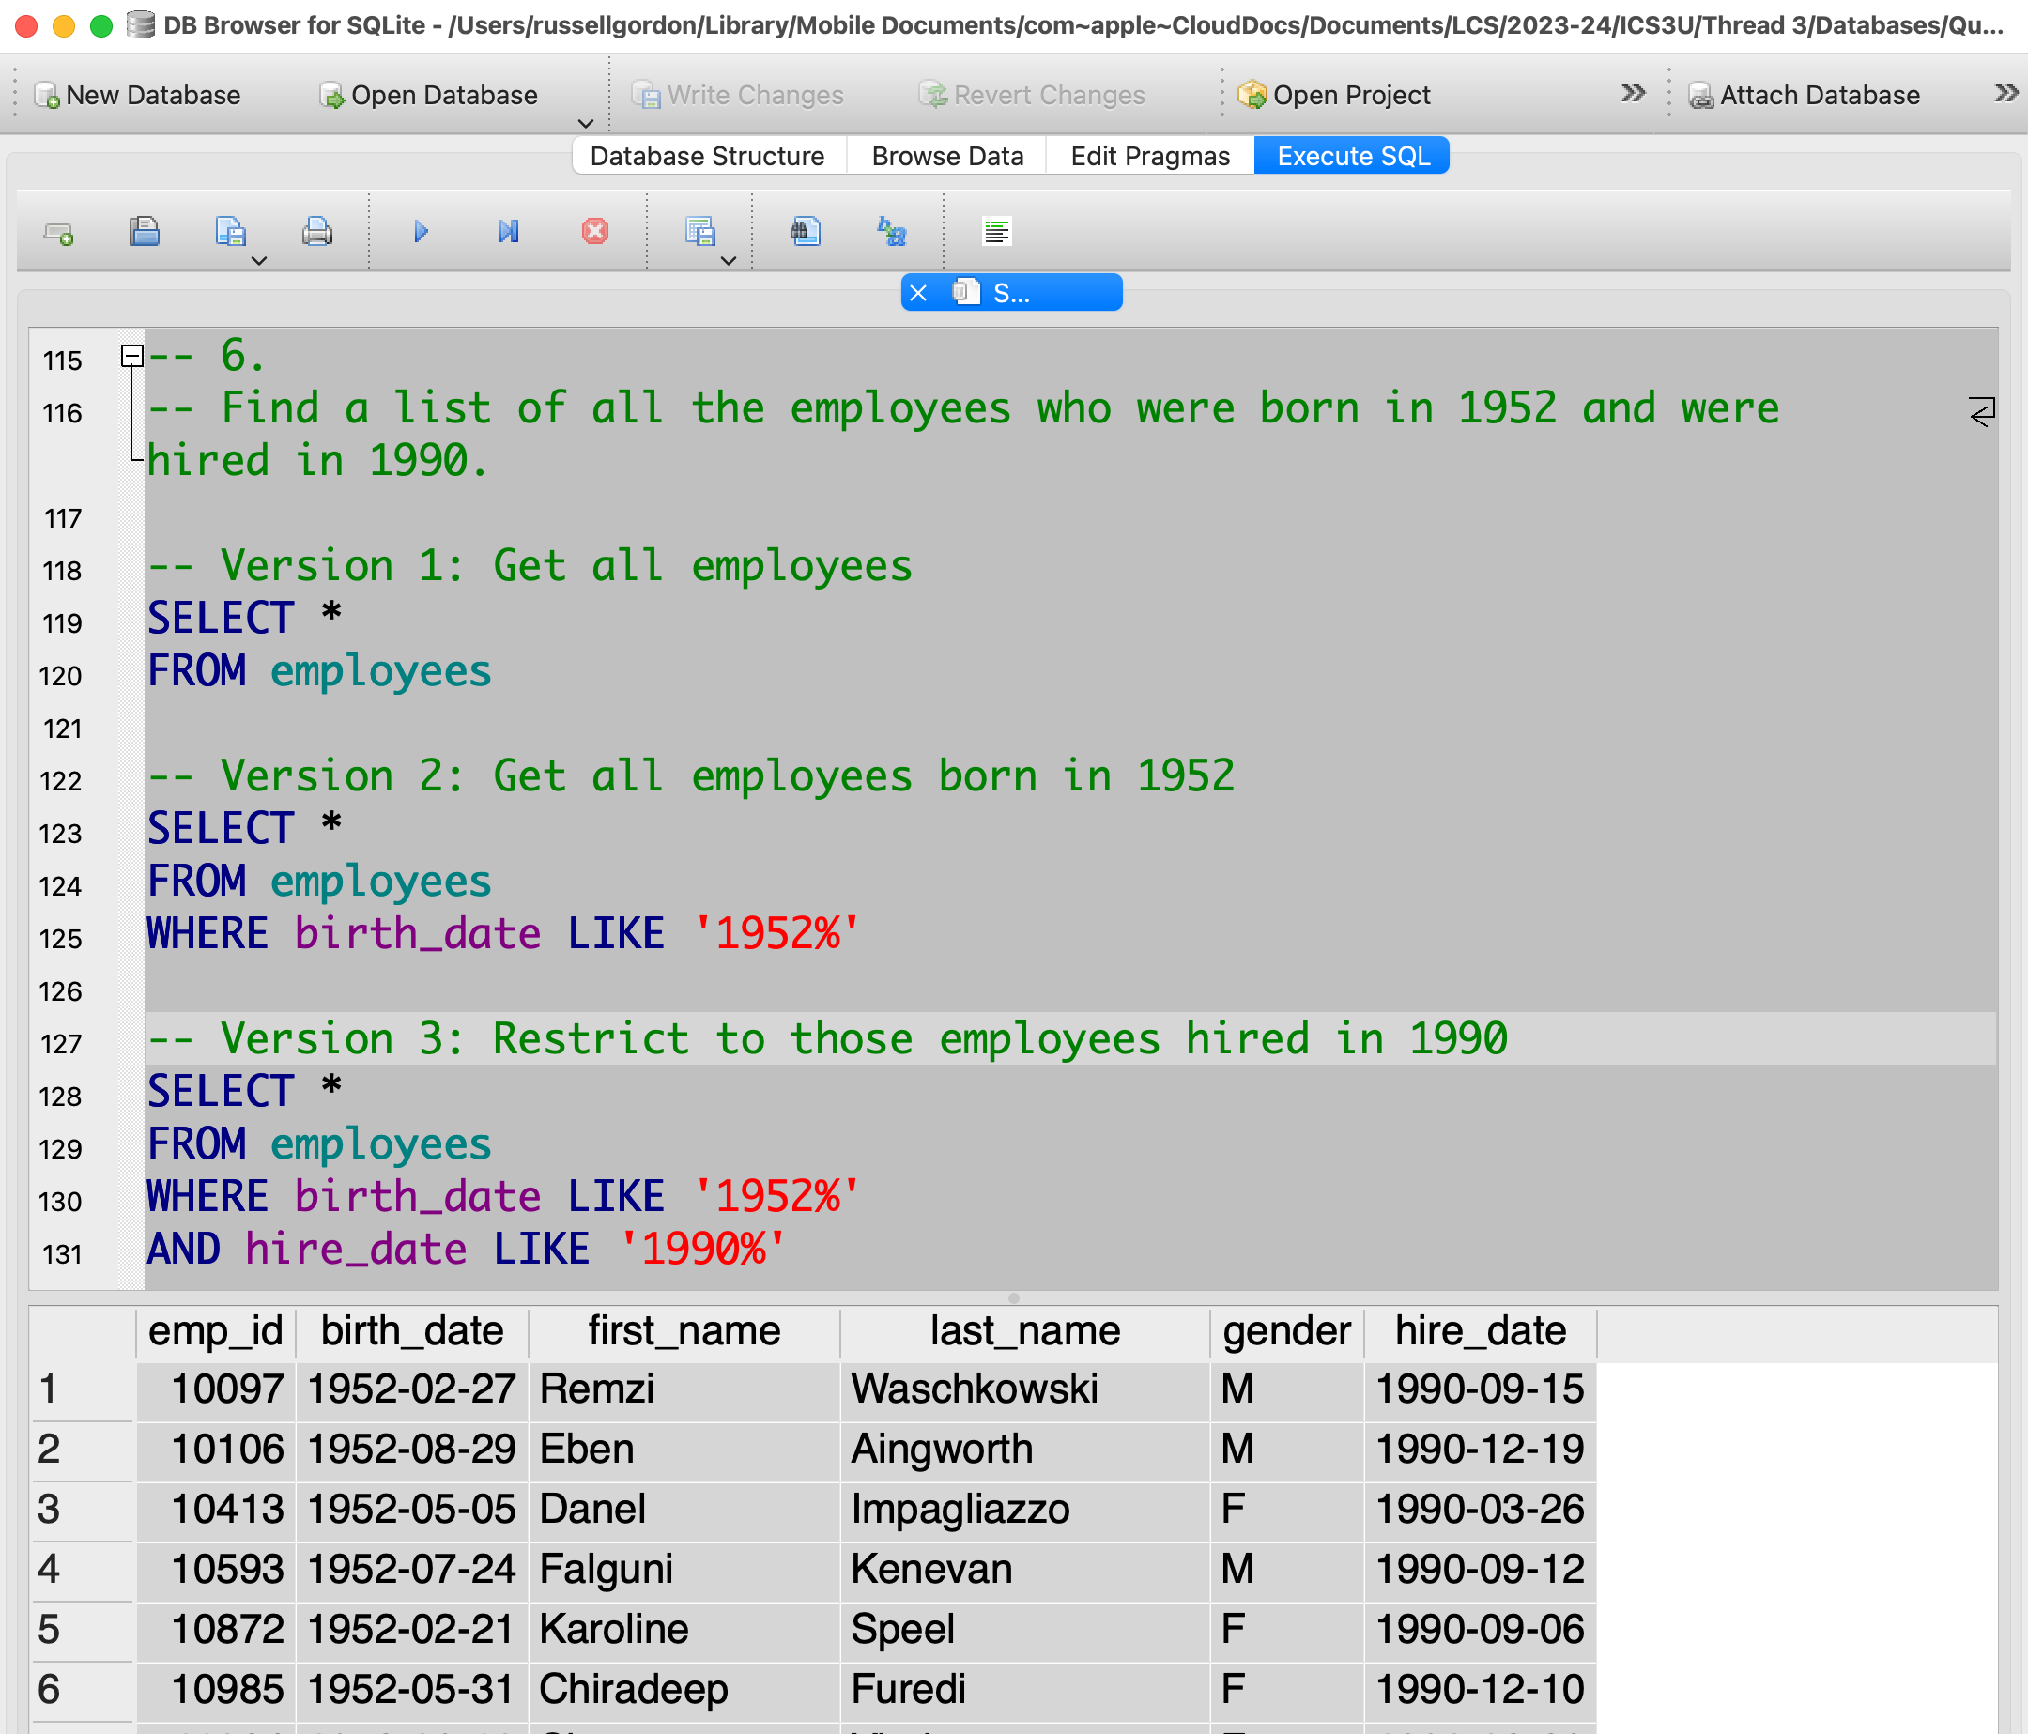Image resolution: width=2028 pixels, height=1734 pixels.
Task: Click the Save SQL file icon
Action: click(x=229, y=232)
